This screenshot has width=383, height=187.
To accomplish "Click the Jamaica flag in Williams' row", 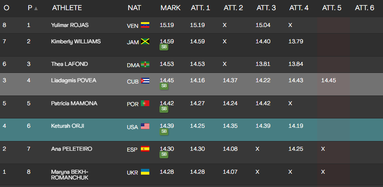I will tap(145, 42).
